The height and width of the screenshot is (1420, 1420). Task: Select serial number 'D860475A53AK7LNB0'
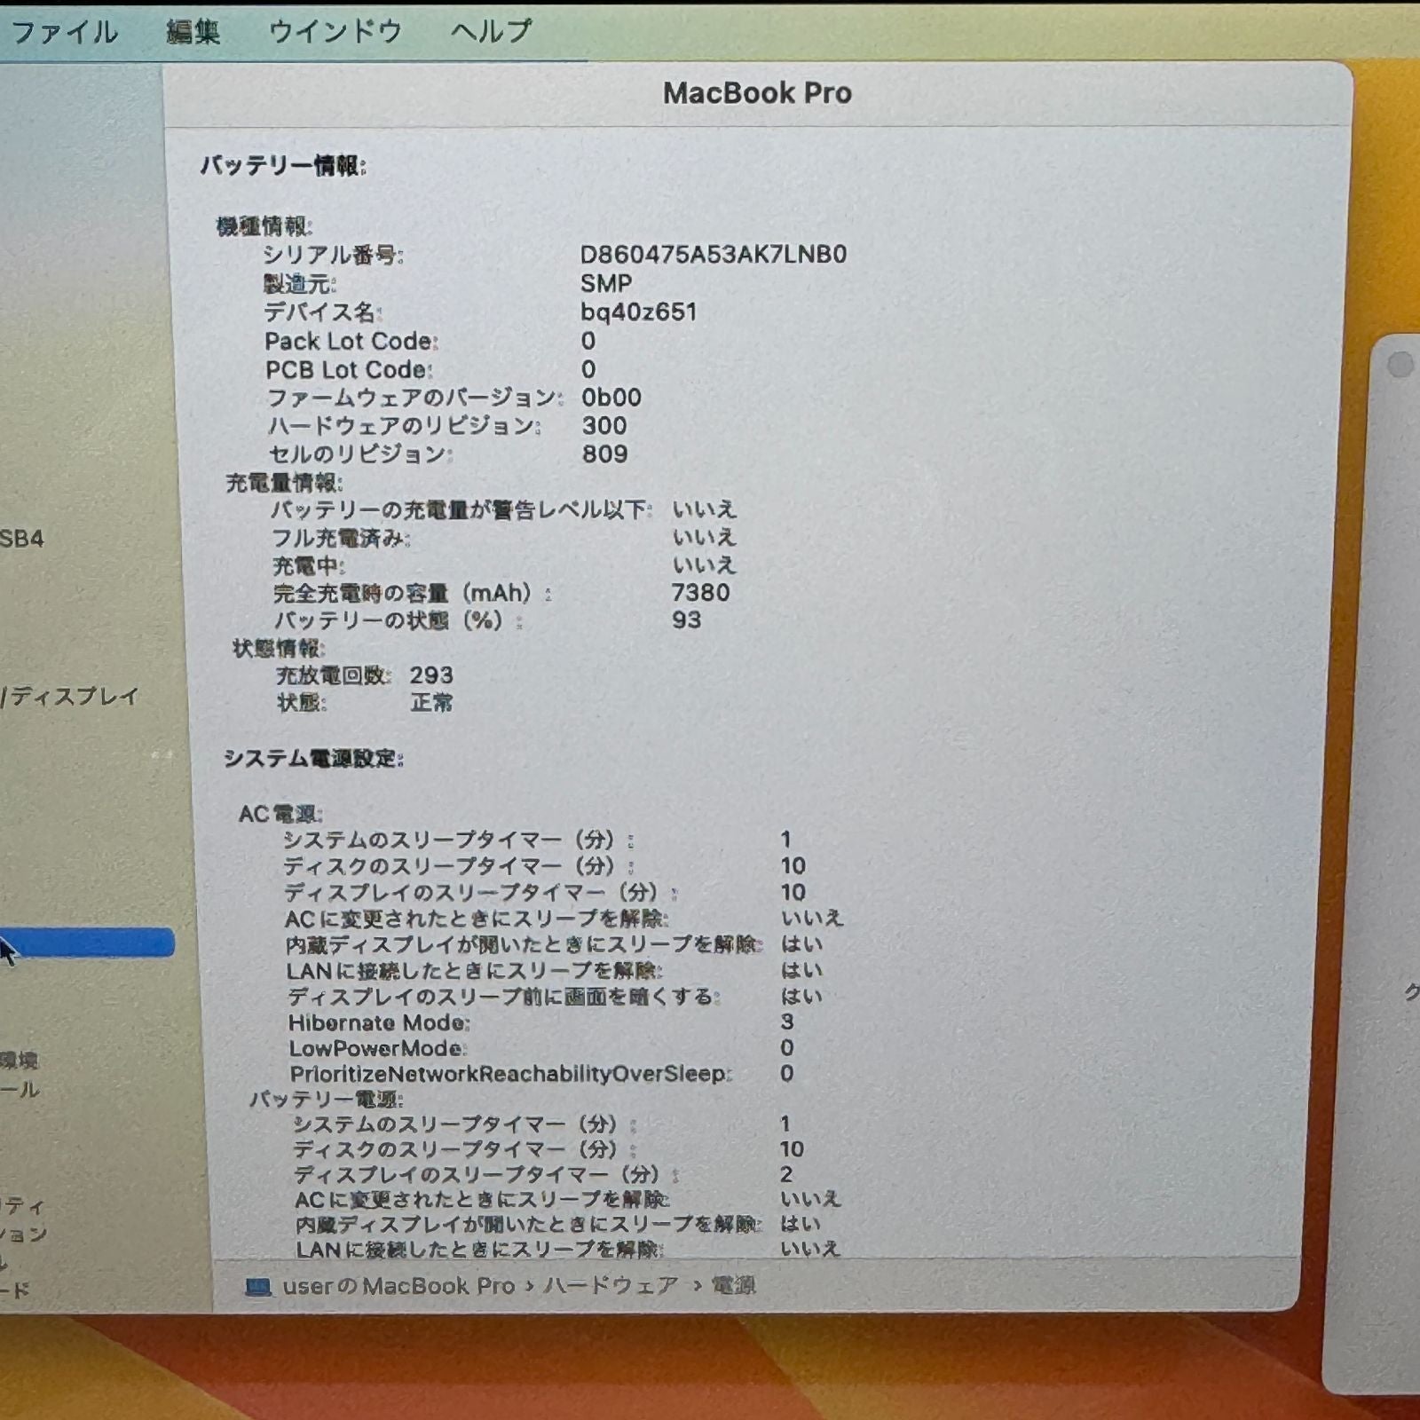714,255
